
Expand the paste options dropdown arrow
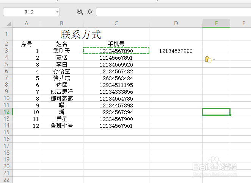(214, 60)
